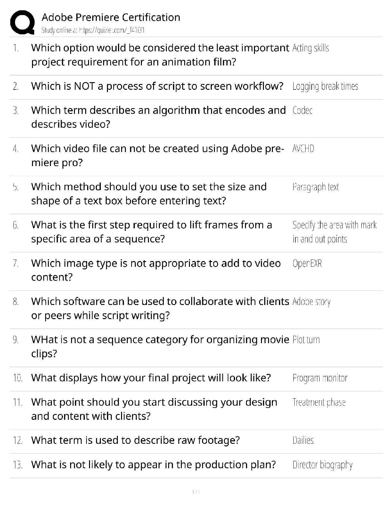The width and height of the screenshot is (392, 508).
Task: Select question 1 about animation film requirements
Action: tap(160, 55)
